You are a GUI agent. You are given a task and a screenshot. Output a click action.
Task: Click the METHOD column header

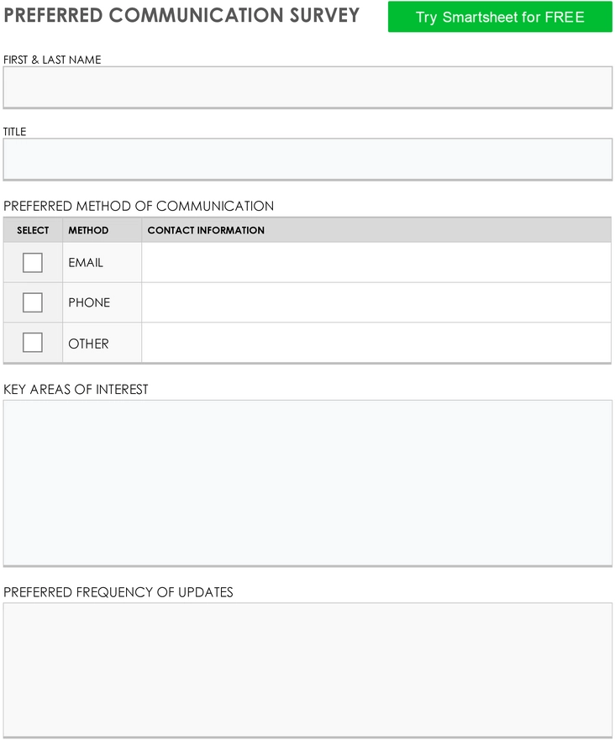pos(102,230)
